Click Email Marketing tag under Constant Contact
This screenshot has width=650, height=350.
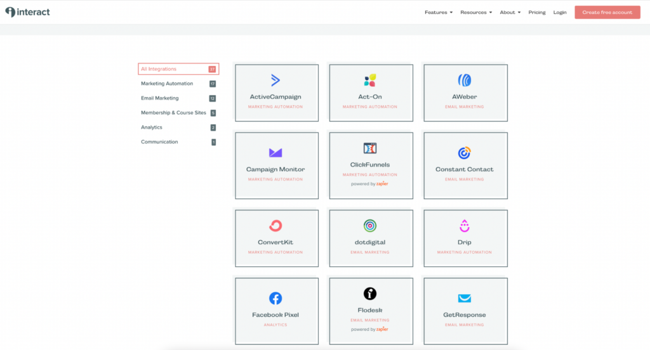click(x=464, y=179)
